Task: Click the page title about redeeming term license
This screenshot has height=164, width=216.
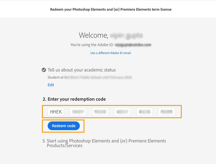Action: [x=111, y=9]
